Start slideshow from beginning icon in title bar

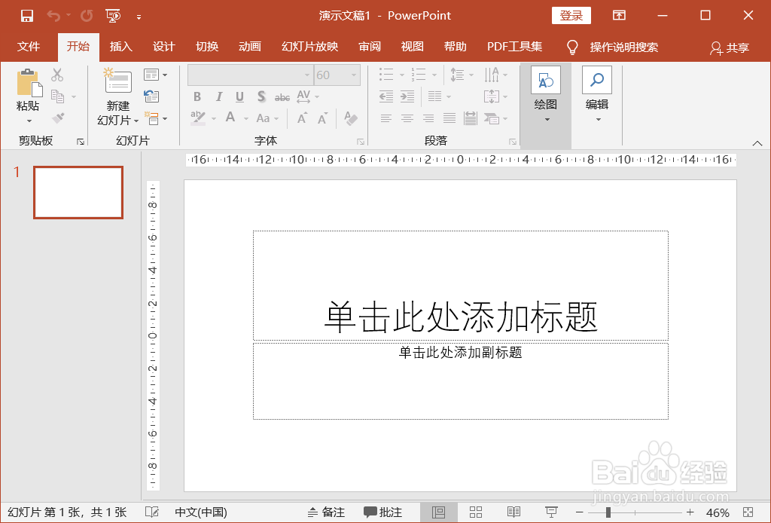[x=113, y=16]
